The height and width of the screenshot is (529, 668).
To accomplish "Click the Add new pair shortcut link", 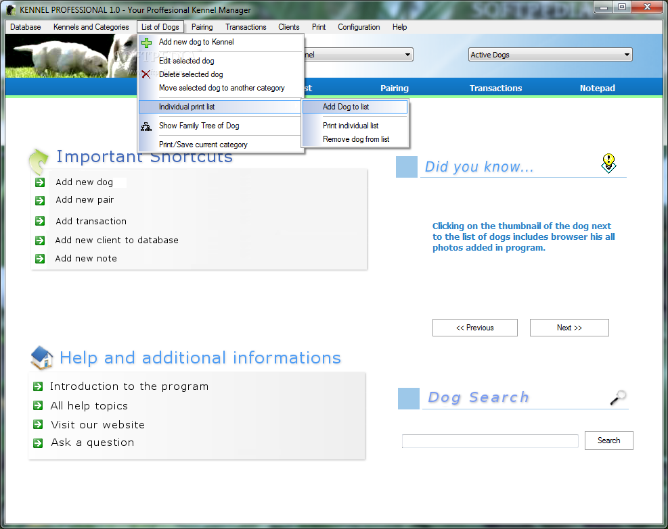I will [x=85, y=200].
